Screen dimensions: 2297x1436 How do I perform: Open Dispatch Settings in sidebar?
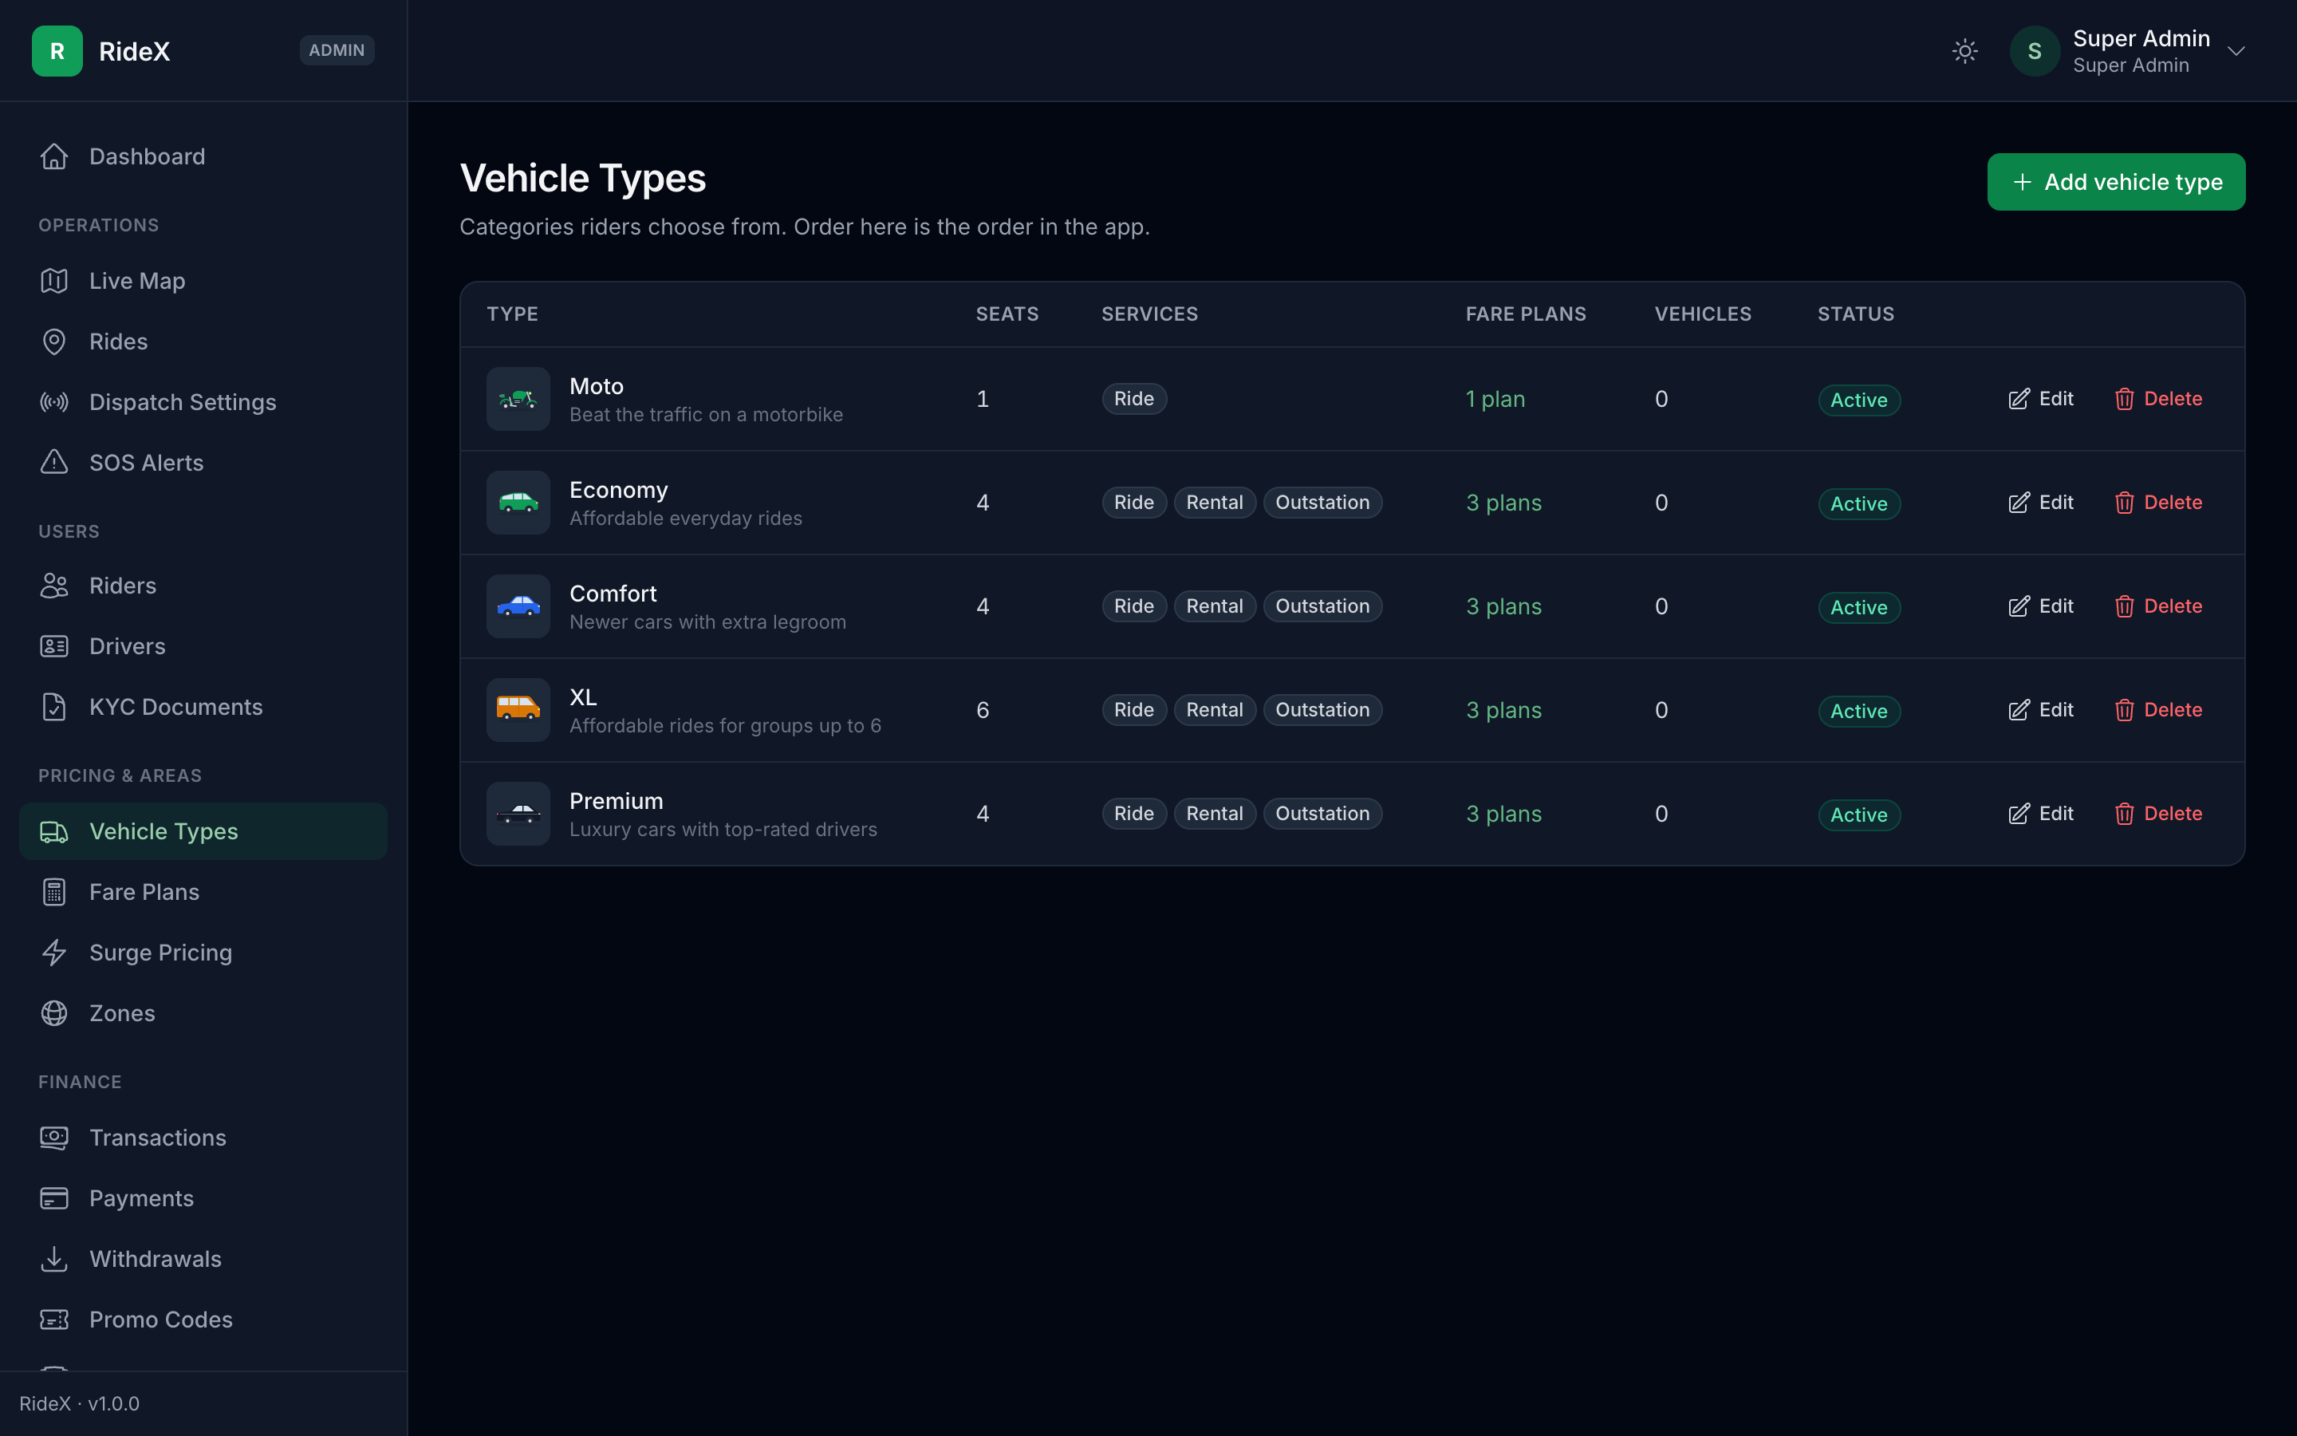(x=203, y=403)
